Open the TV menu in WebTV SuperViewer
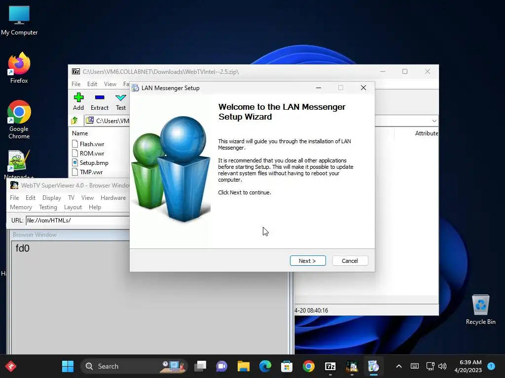Image resolution: width=505 pixels, height=378 pixels. [x=71, y=198]
